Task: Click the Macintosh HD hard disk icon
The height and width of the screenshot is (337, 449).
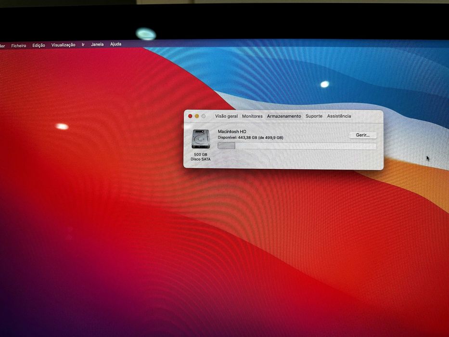Action: click(x=201, y=139)
